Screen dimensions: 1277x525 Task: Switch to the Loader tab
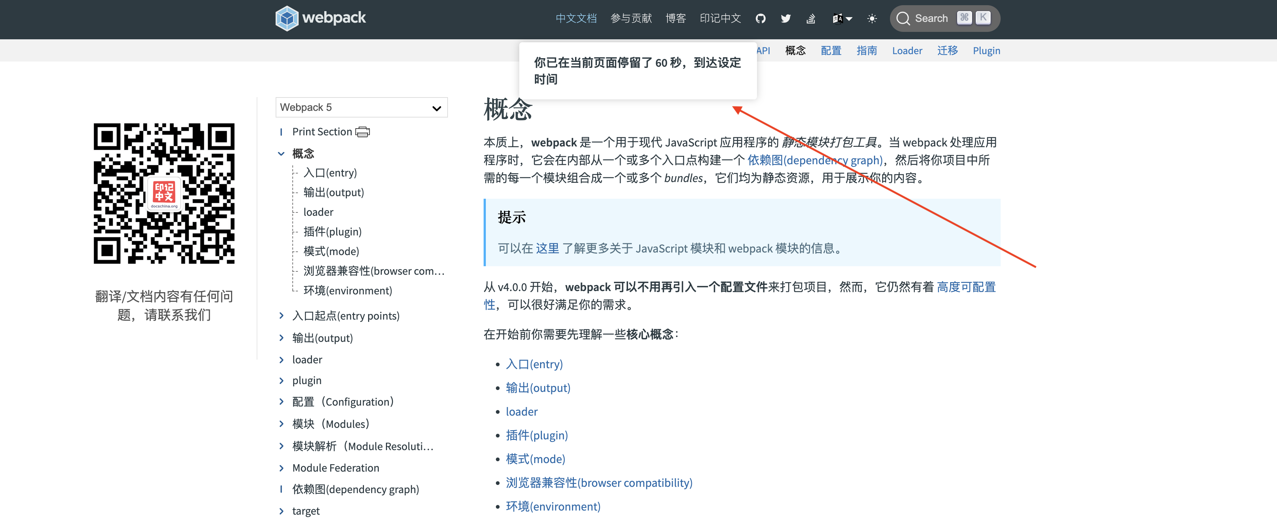(x=907, y=50)
